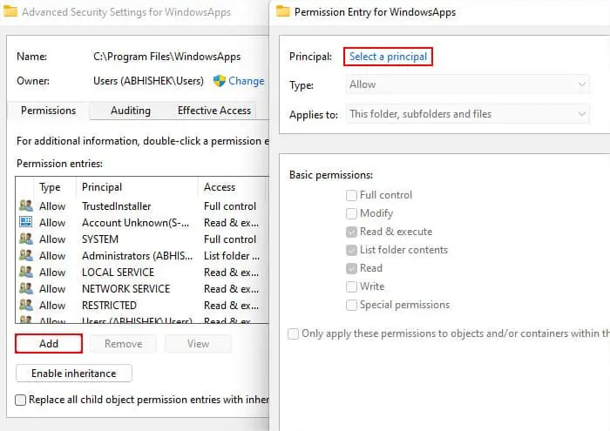Select the TrustedInstaller principal name
The width and height of the screenshot is (610, 431).
[116, 206]
